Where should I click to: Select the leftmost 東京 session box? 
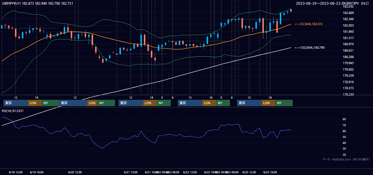[x=16, y=103]
